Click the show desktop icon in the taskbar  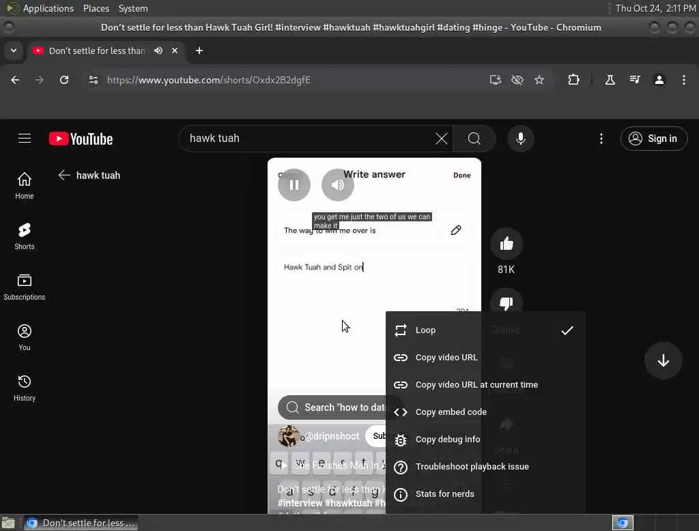pos(8,523)
